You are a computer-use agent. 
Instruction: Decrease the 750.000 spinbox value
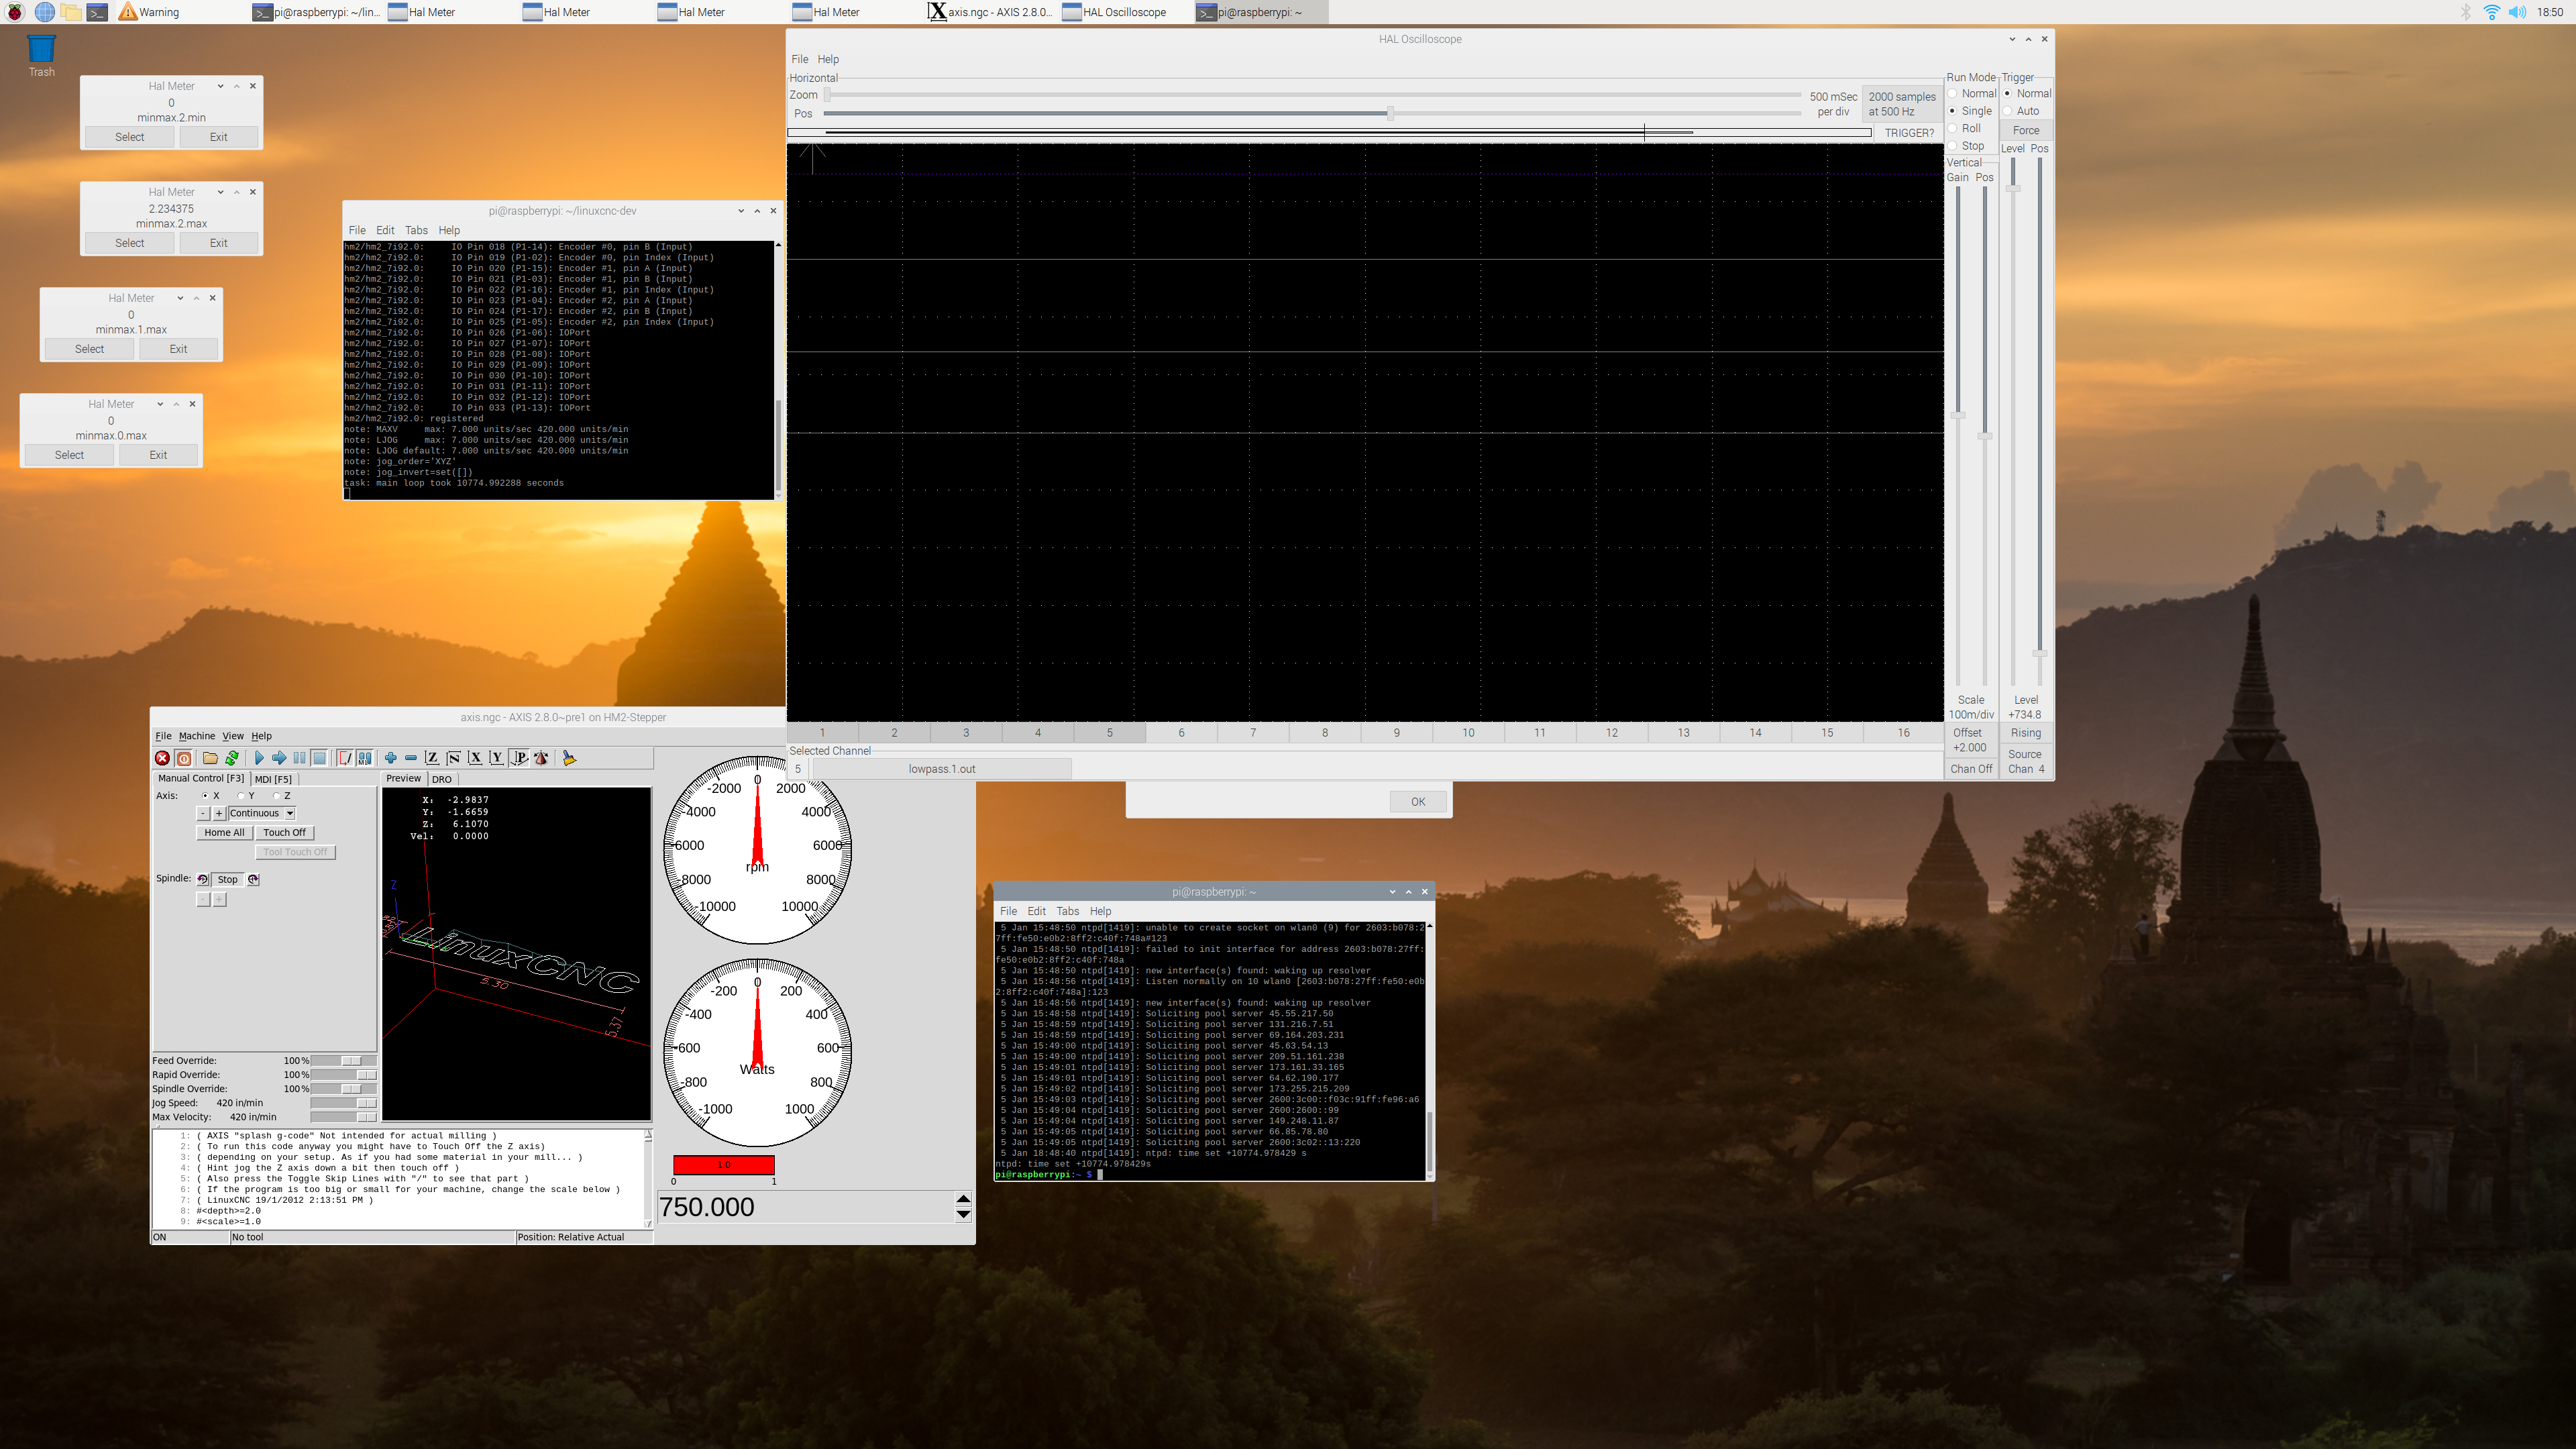(x=963, y=1215)
